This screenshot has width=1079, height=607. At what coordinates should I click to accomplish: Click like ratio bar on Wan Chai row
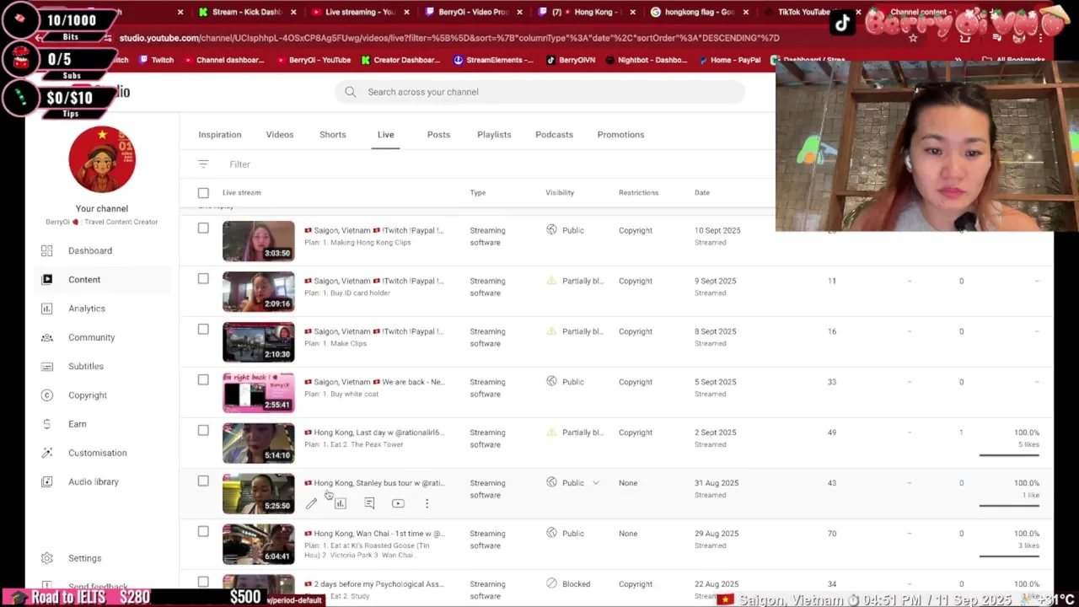pyautogui.click(x=1009, y=556)
